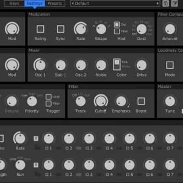Click the Drive knob in Mixer
Image resolution: width=183 pixels, height=183 pixels.
coord(141,65)
